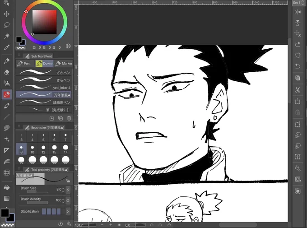Image resolution: width=307 pixels, height=228 pixels.
Task: Open sub tool detail wrench at panel bottom
Action: pyautogui.click(x=69, y=223)
